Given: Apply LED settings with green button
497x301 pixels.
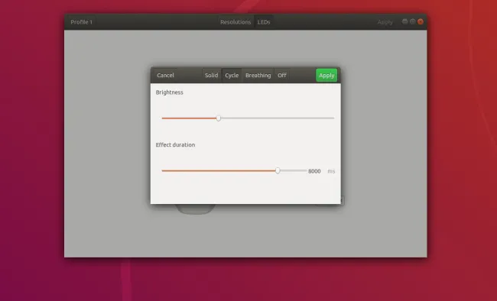Looking at the screenshot, I should pos(326,76).
